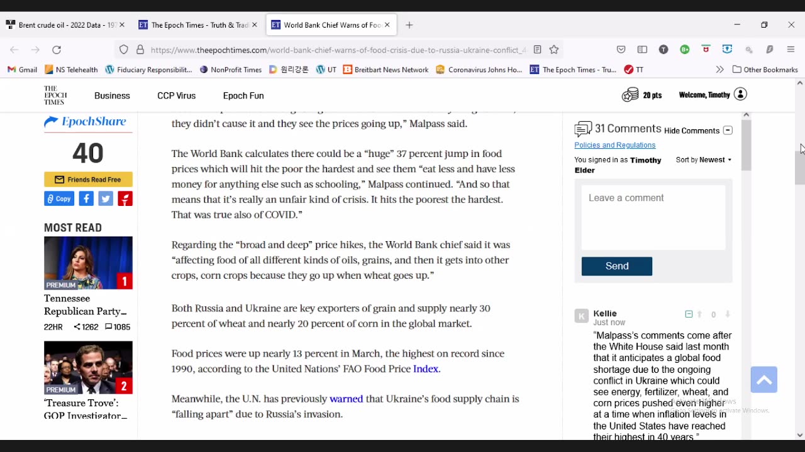Open the NS Telehealth bookmark

click(x=71, y=70)
